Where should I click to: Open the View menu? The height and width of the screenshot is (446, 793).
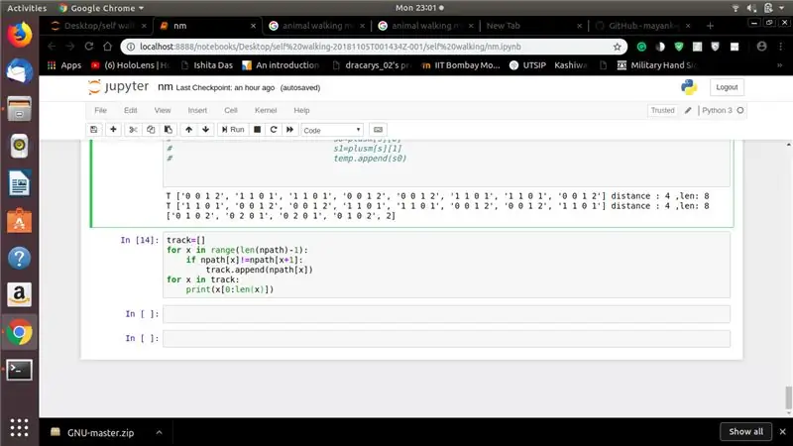[163, 110]
